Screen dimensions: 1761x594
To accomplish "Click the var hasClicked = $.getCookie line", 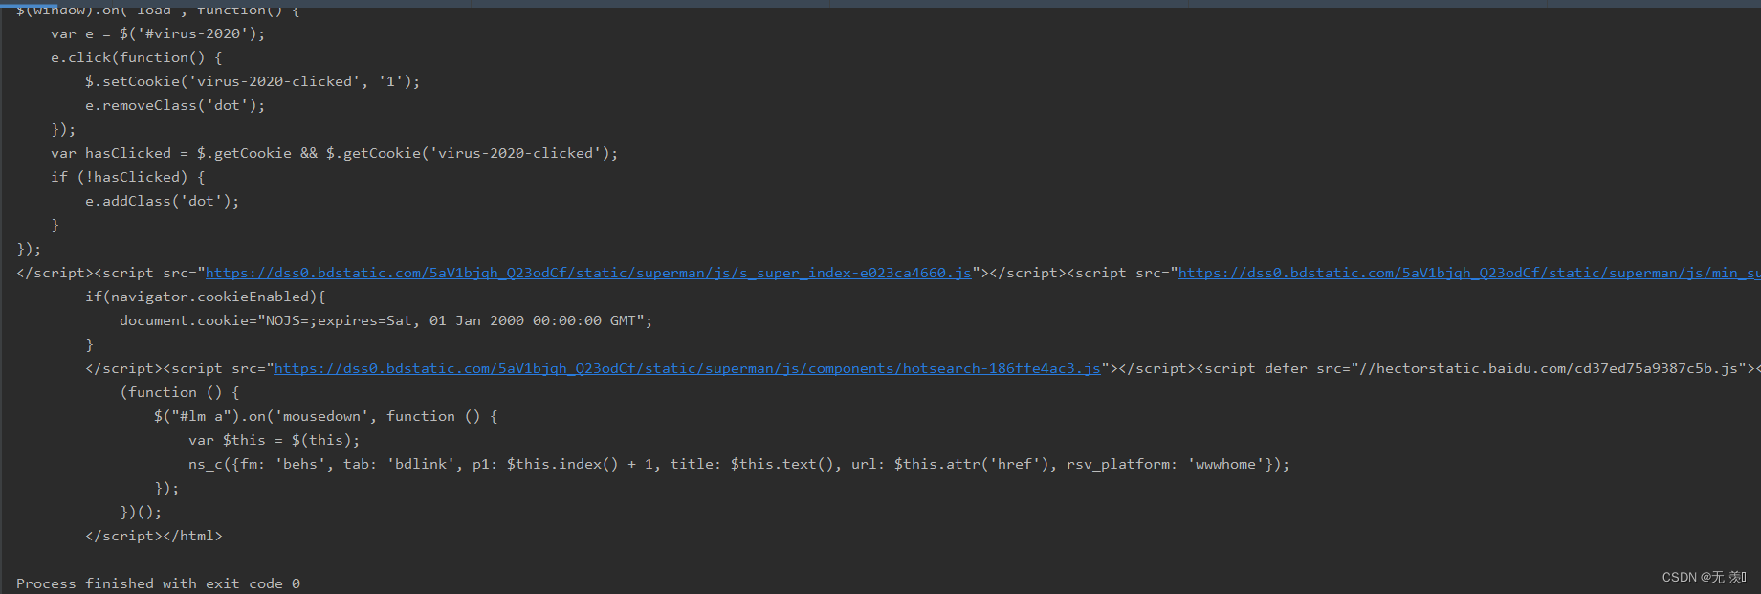I will point(335,153).
